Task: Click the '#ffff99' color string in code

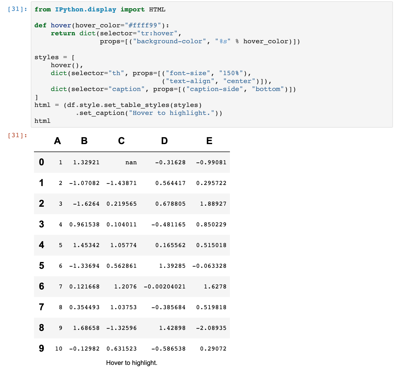Action: click(x=143, y=25)
